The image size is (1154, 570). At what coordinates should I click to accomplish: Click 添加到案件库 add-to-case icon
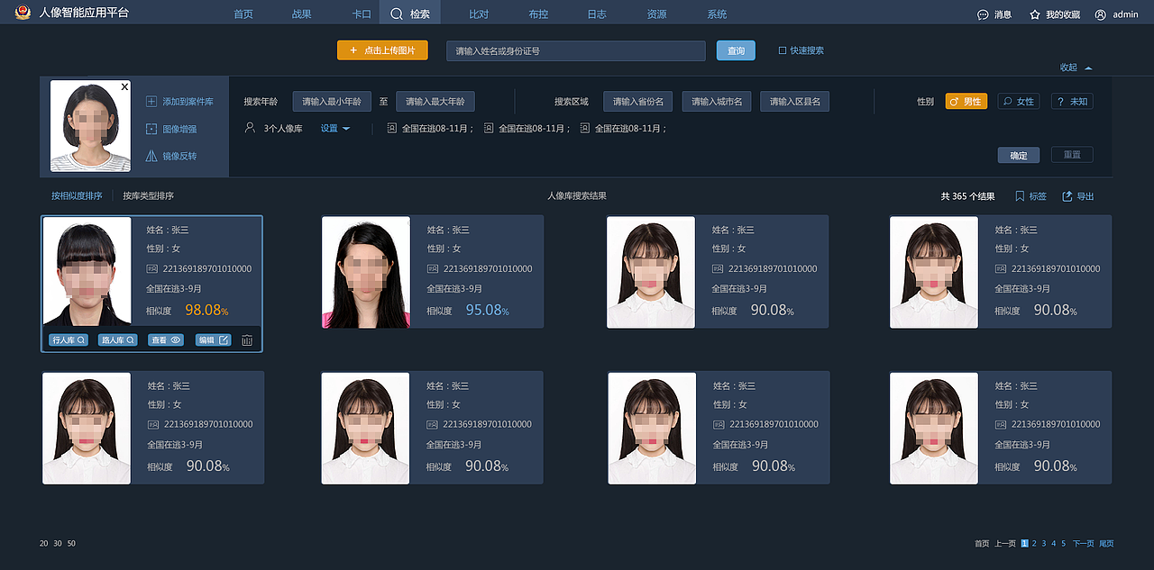tap(151, 102)
